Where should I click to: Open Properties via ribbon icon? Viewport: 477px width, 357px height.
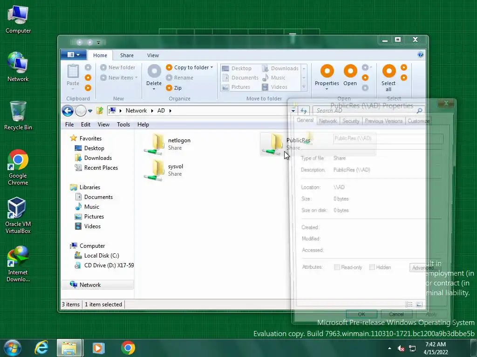coord(327,71)
